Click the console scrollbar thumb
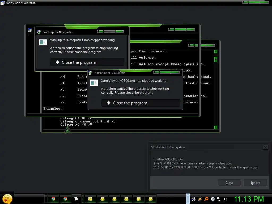Screen dimensions: 272x204 click(x=215, y=59)
